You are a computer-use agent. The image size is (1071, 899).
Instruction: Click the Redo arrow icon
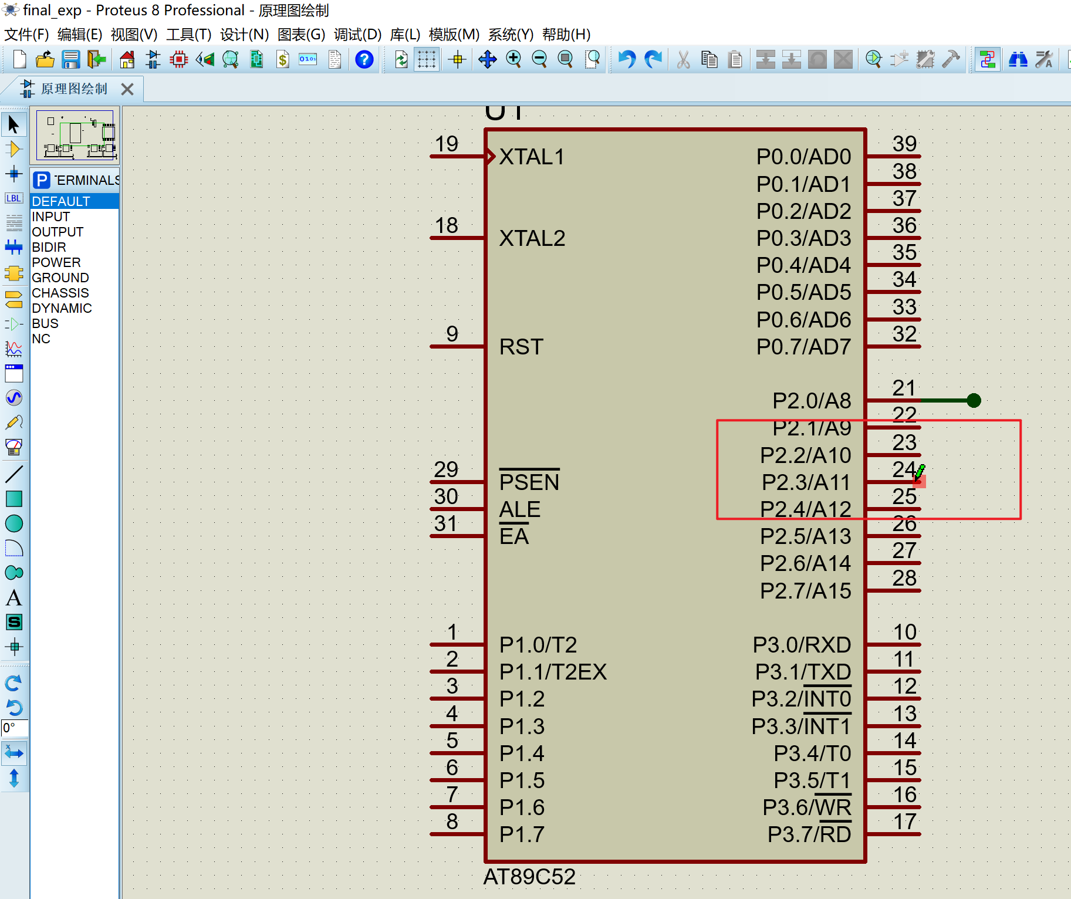tap(653, 59)
